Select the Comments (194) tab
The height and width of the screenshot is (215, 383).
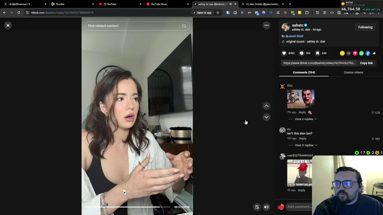(304, 72)
